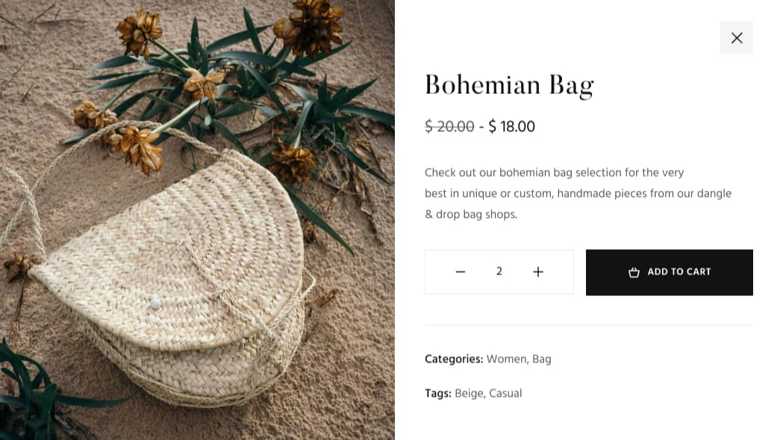
Task: Click the Tags label
Action: tap(438, 393)
